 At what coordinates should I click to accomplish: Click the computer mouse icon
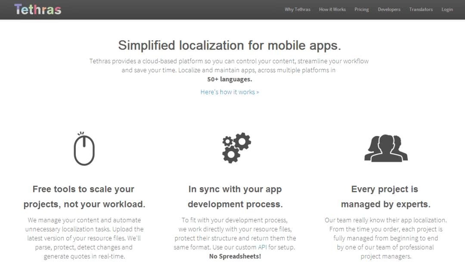84,149
